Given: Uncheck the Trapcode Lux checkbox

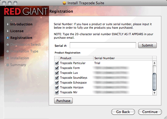Looking at the screenshot, I should click(x=57, y=73).
